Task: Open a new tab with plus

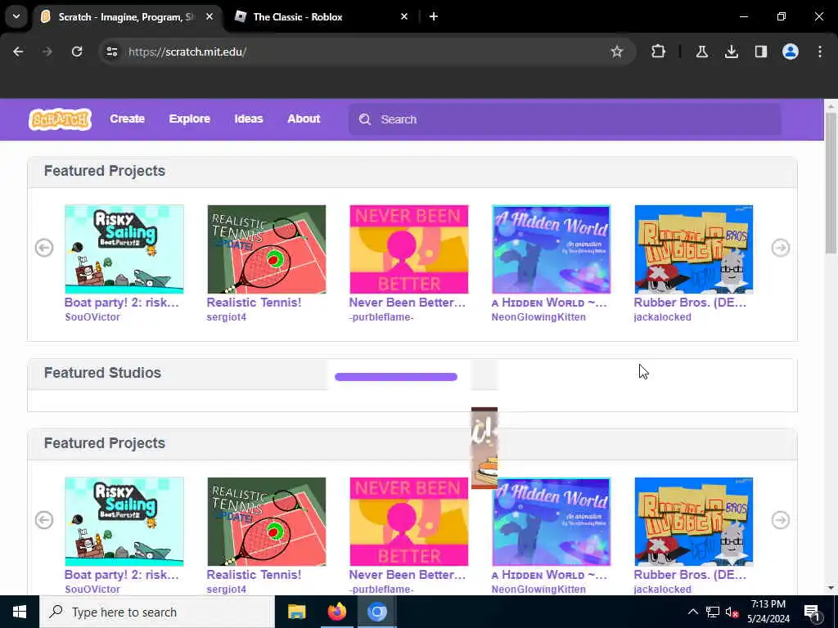Action: [x=434, y=16]
